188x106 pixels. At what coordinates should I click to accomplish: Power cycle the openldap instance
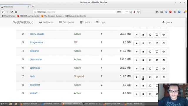pyautogui.click(x=157, y=69)
